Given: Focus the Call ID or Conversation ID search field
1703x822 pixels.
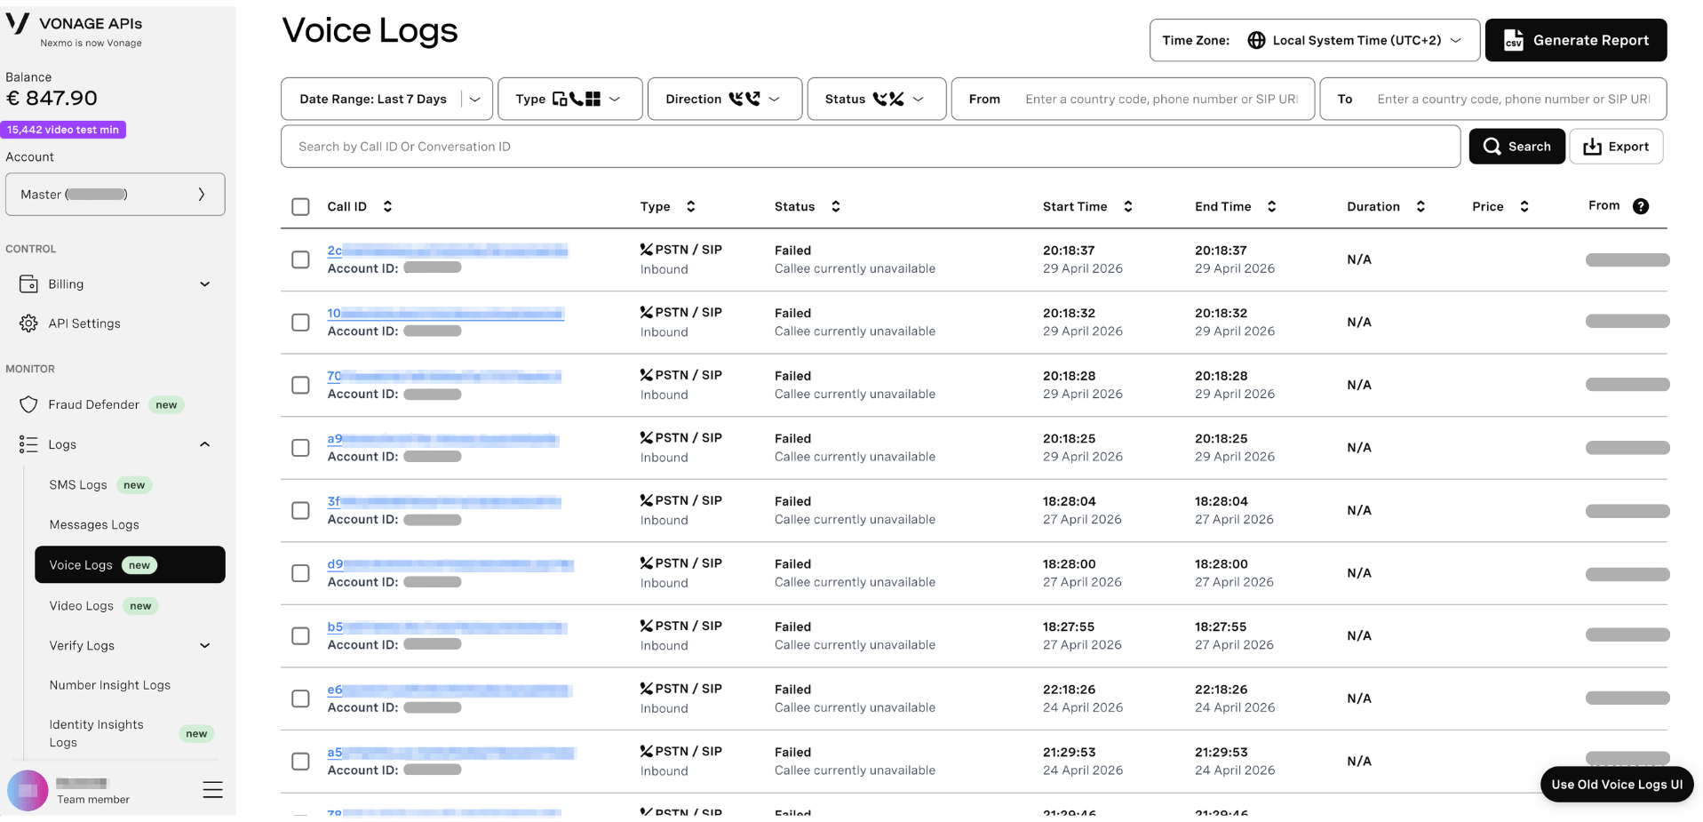Looking at the screenshot, I should pyautogui.click(x=871, y=147).
